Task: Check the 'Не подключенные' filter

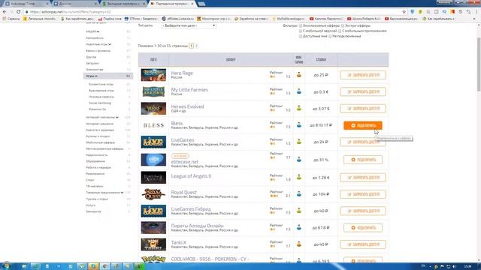Action: pyautogui.click(x=330, y=36)
